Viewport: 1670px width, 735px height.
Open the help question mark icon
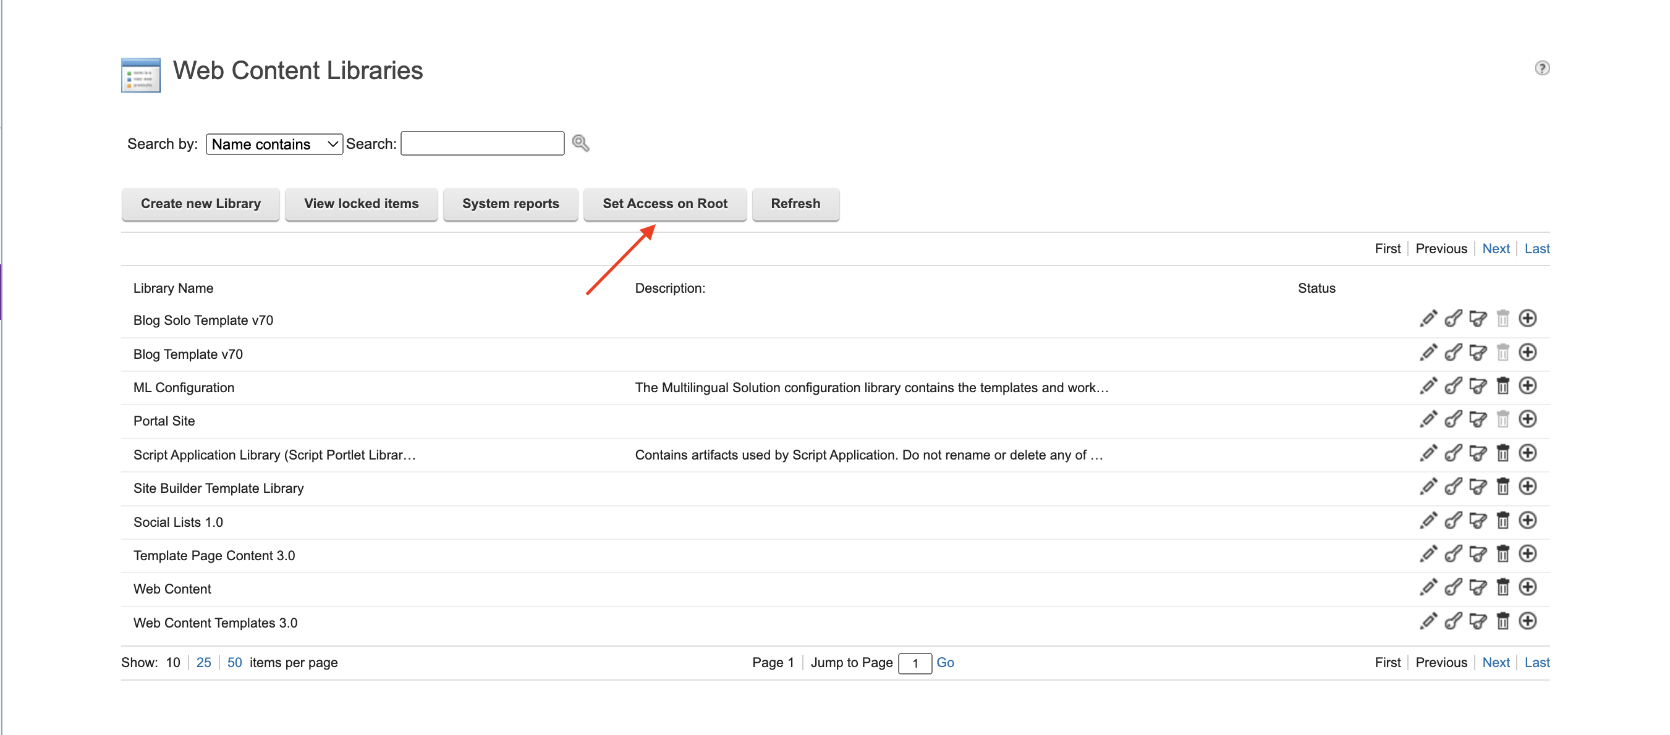(1542, 68)
